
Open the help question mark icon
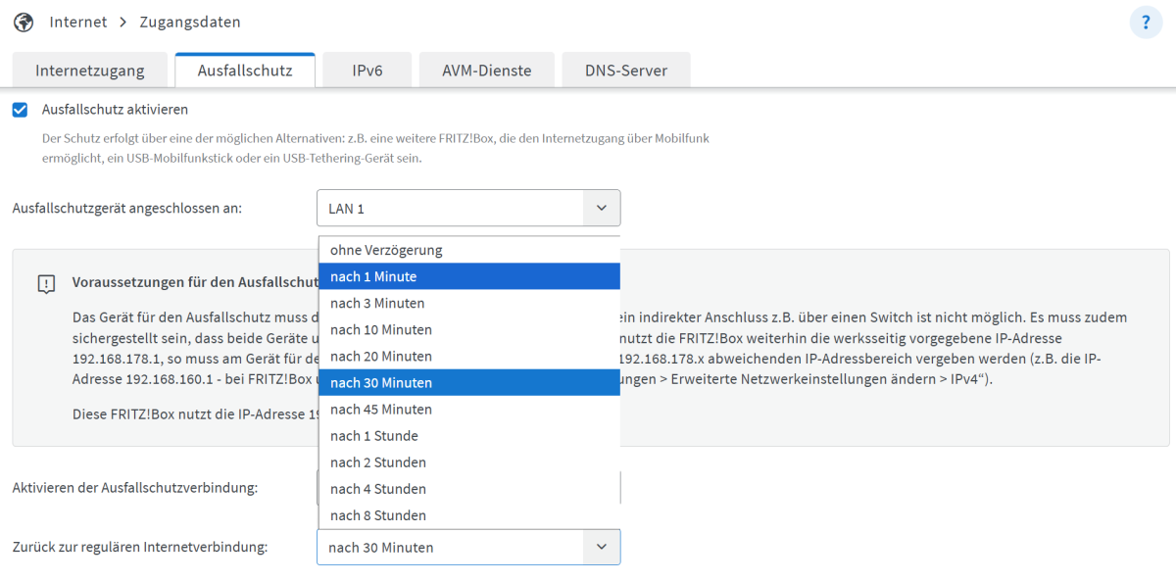pyautogui.click(x=1146, y=22)
